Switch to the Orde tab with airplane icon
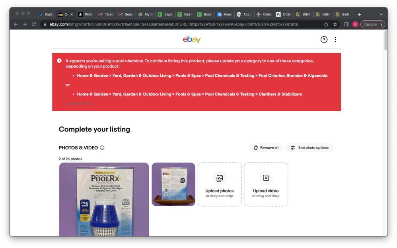Image resolution: width=397 pixels, height=248 pixels. 264,14
